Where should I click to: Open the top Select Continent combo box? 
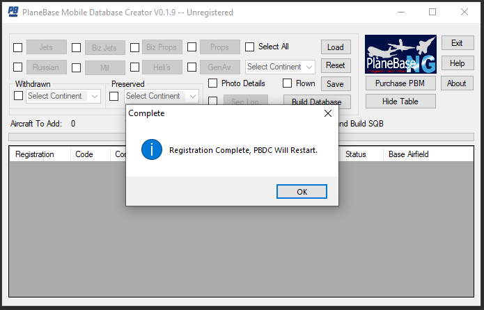[280, 67]
